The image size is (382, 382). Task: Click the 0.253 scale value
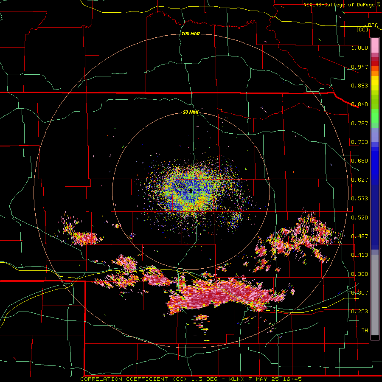[360, 312]
